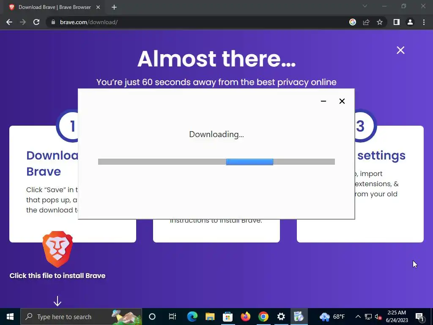433x325 pixels.
Task: Click the download progress bar
Action: [216, 162]
